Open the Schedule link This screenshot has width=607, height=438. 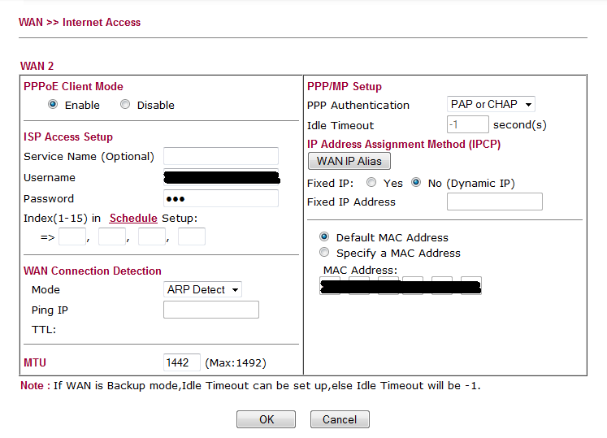[x=133, y=218]
